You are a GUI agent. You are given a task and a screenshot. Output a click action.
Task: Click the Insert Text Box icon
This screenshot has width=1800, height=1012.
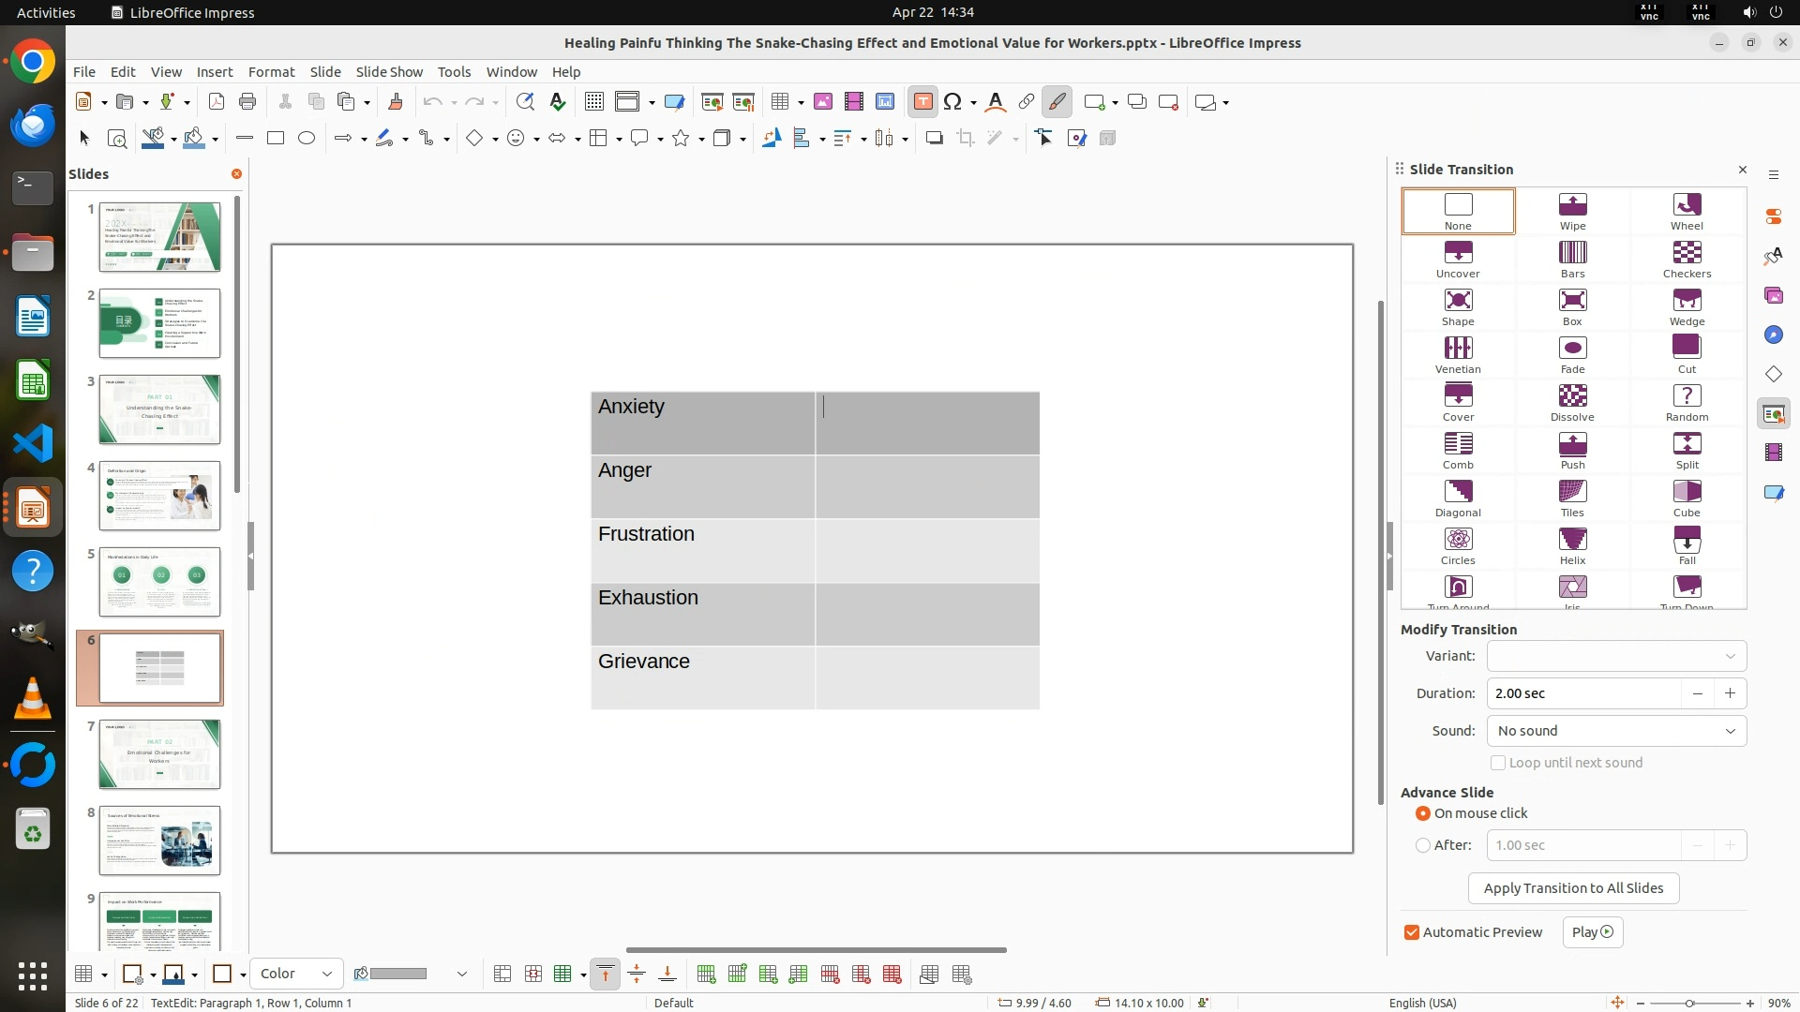(x=922, y=102)
